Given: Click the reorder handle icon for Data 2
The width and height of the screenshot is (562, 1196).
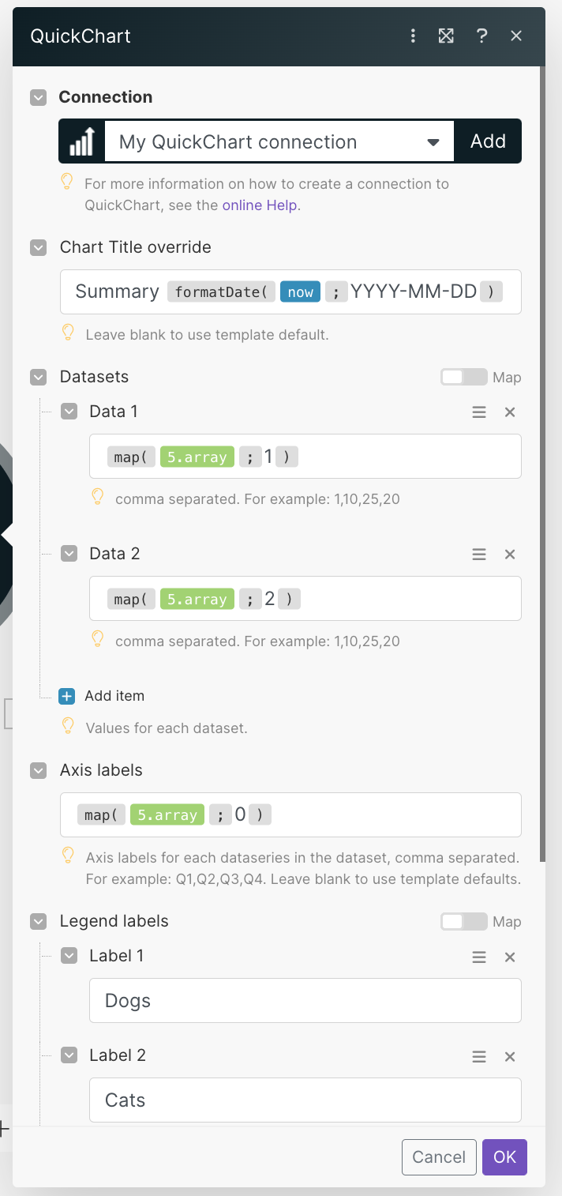Looking at the screenshot, I should point(479,554).
